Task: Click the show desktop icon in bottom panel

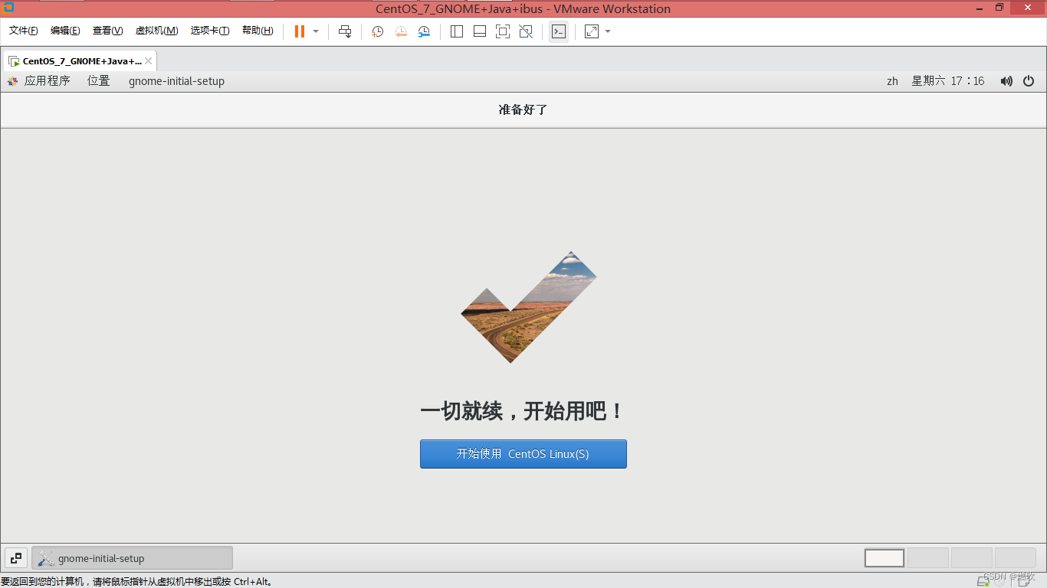Action: (16, 558)
